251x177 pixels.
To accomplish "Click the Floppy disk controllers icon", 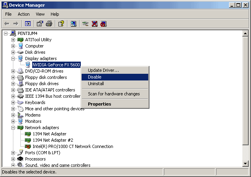I will [x=20, y=77].
